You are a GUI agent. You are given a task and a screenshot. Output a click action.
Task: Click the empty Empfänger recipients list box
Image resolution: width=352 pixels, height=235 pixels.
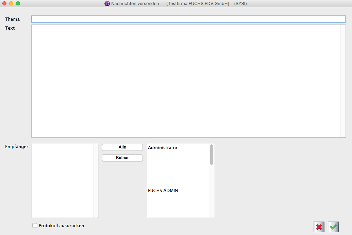63,181
